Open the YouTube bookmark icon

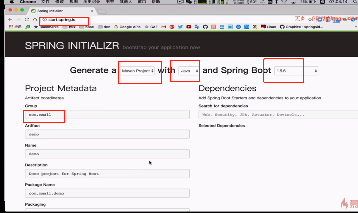pyautogui.click(x=189, y=27)
